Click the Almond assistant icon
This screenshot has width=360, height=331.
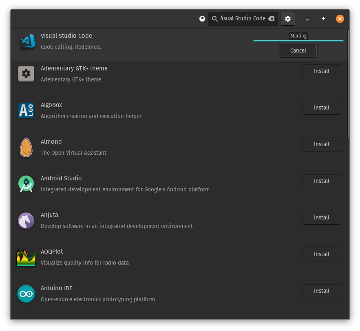pos(26,147)
